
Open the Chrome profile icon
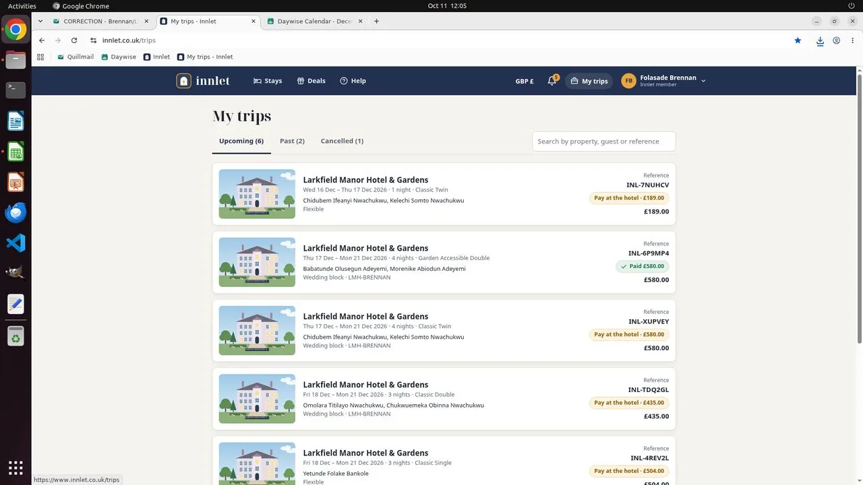click(x=836, y=40)
